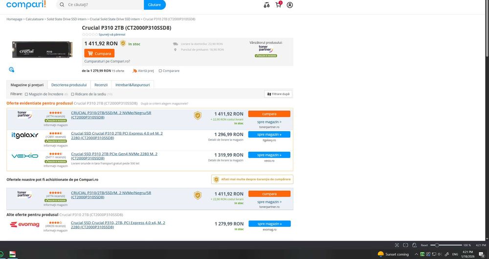The height and width of the screenshot is (259, 489).
Task: Open the Sunset coming weather widget
Action: (x=393, y=254)
